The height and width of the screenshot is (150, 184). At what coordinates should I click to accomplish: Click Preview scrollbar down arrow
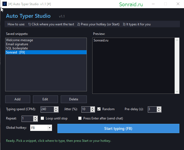pyautogui.click(x=177, y=91)
